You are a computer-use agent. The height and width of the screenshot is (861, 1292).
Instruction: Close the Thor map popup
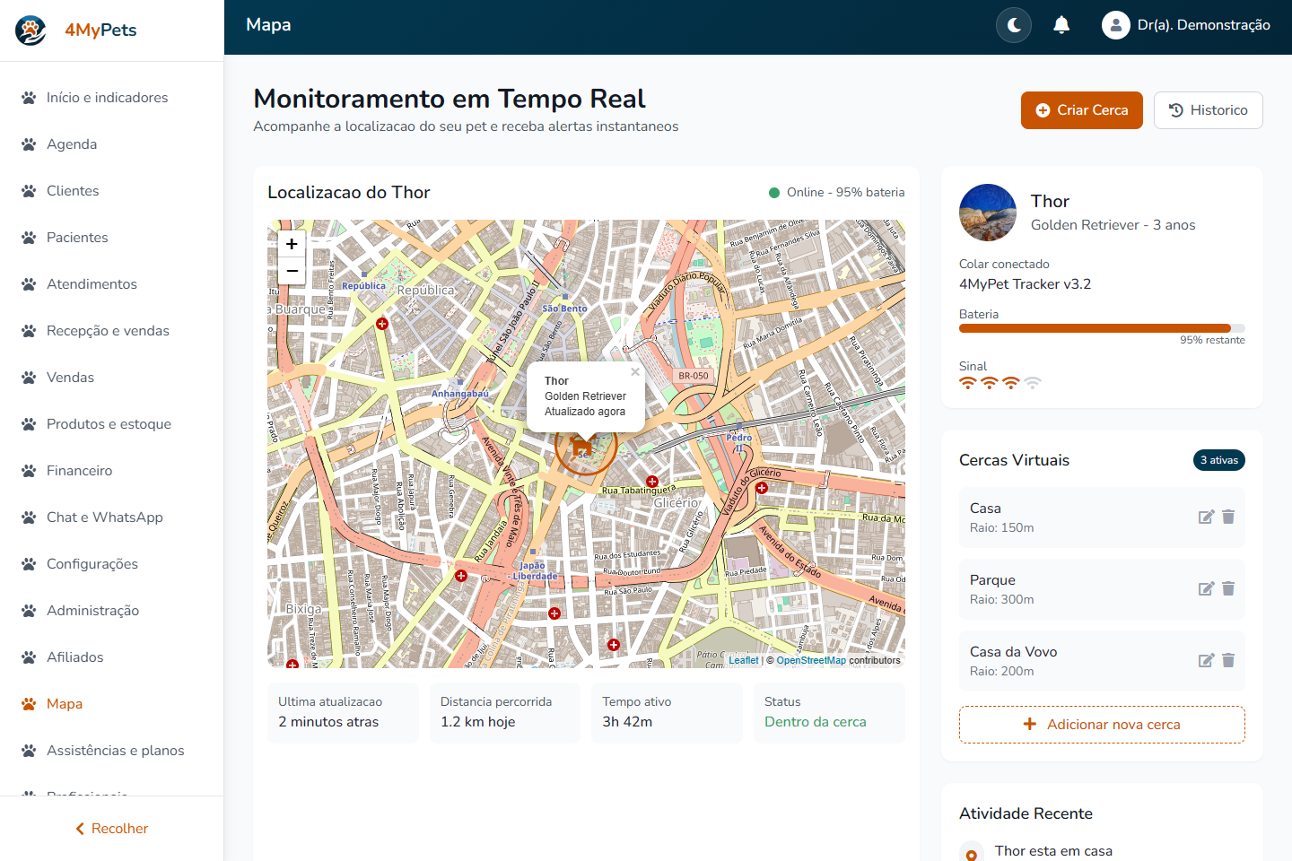(x=635, y=371)
